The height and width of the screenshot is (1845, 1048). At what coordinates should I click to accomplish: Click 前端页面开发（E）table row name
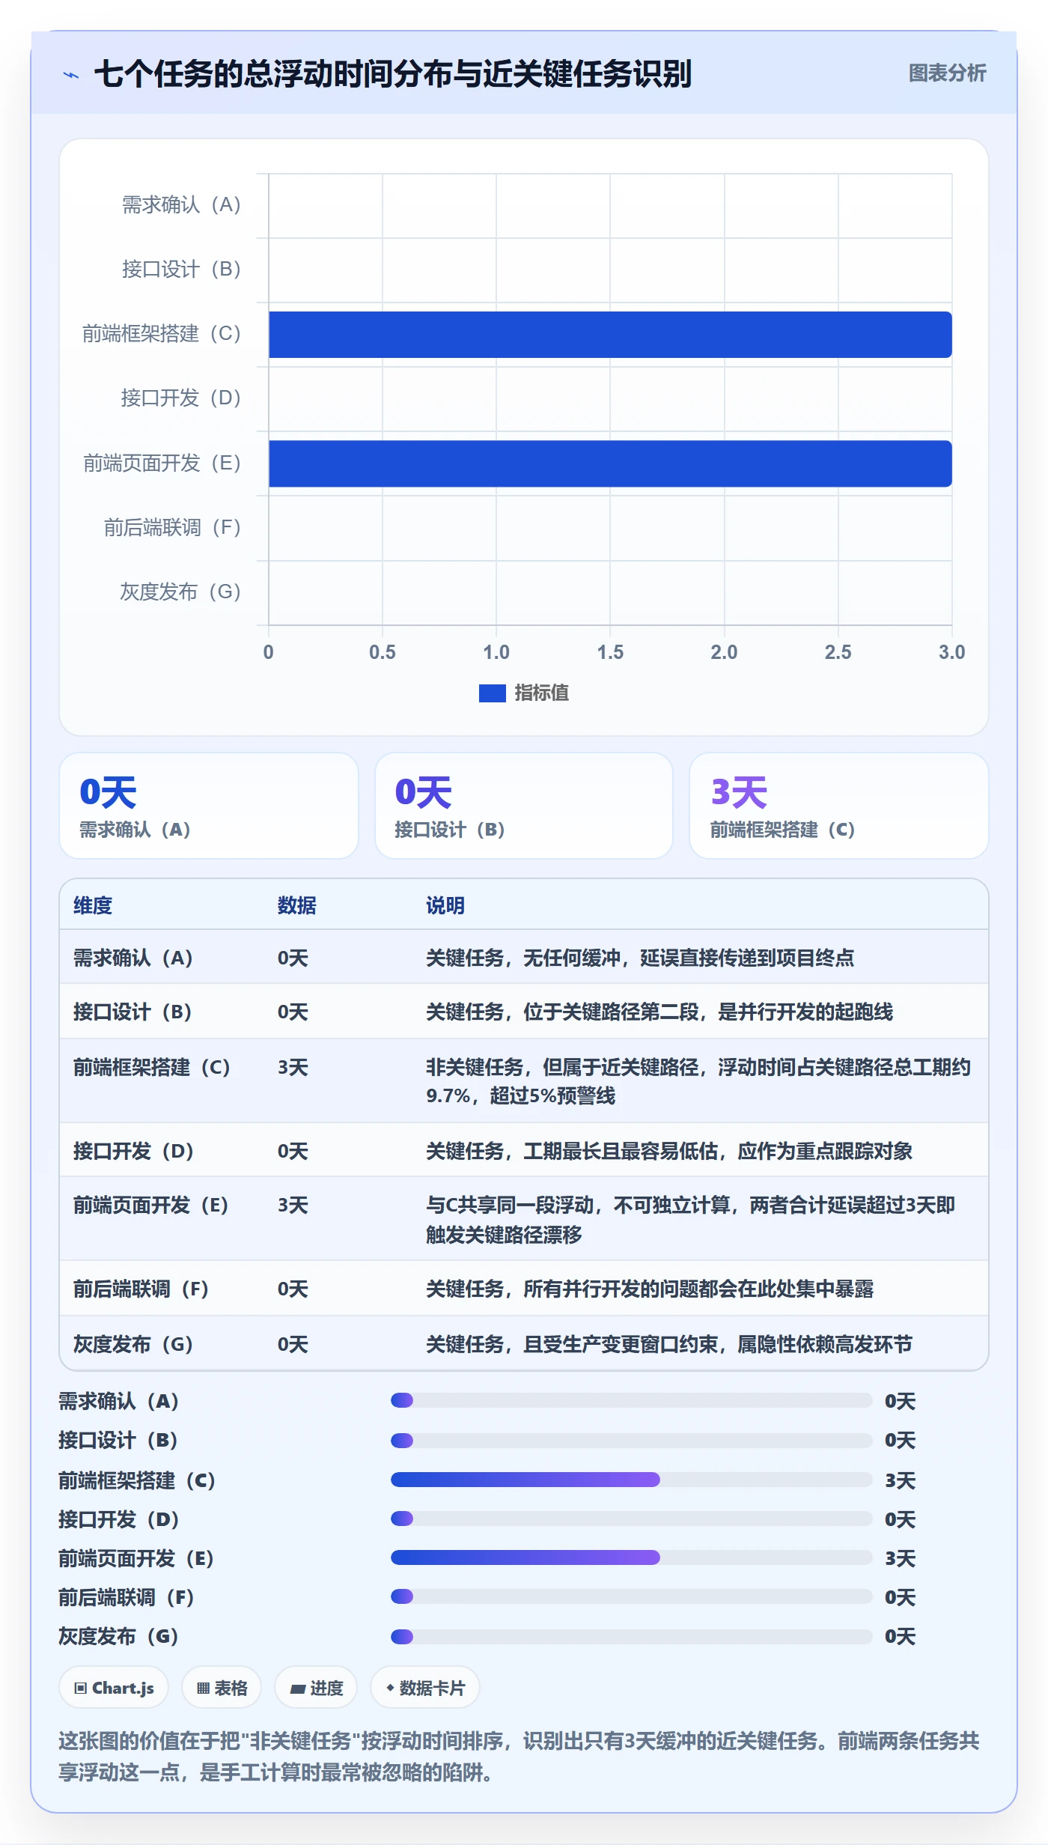click(151, 1205)
